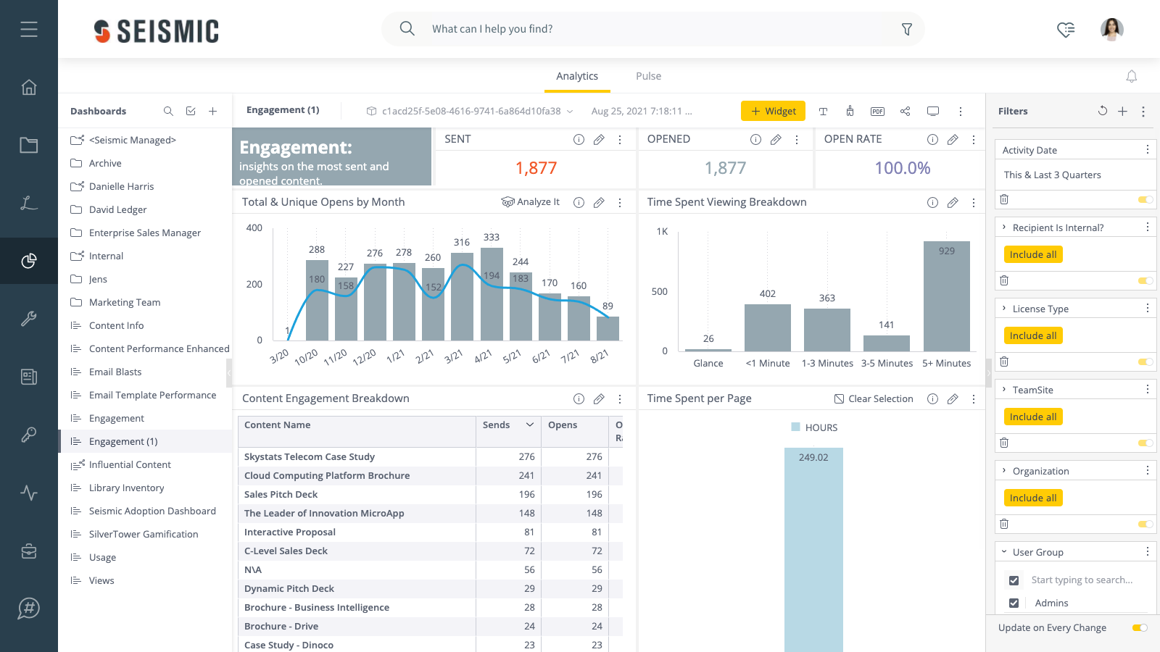Open the folder library sidebar icon
The width and height of the screenshot is (1160, 652).
(x=29, y=145)
